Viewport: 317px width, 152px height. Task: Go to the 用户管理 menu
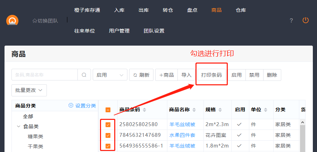coord(119,31)
